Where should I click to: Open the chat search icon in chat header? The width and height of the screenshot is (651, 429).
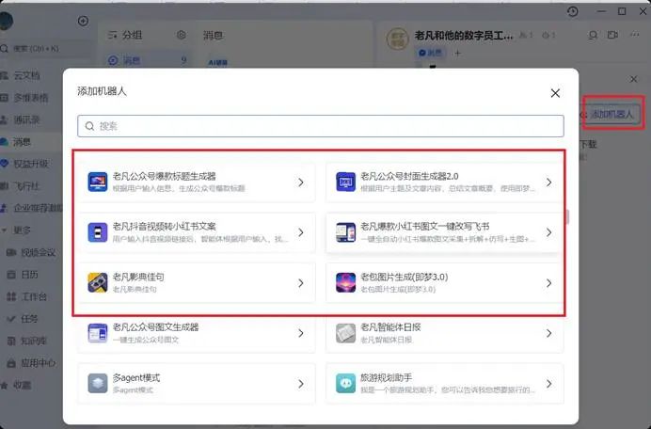tap(593, 36)
